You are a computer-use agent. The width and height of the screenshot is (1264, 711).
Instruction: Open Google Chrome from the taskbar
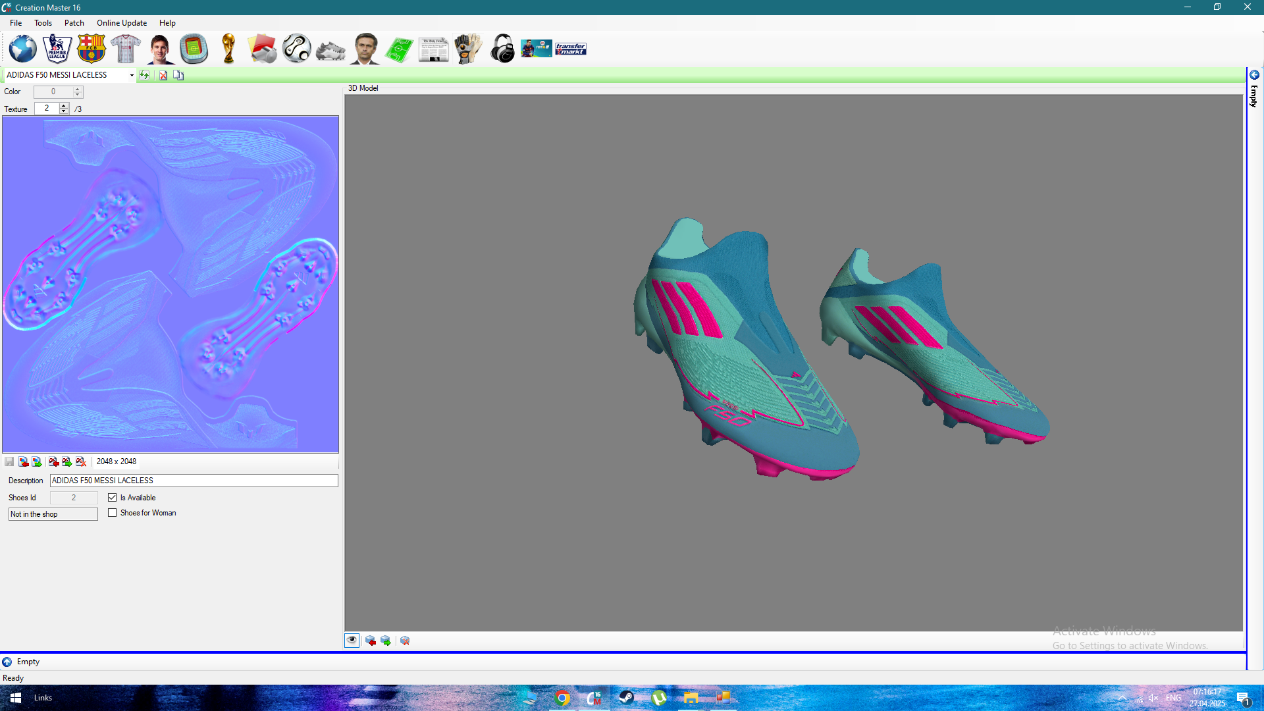click(562, 698)
